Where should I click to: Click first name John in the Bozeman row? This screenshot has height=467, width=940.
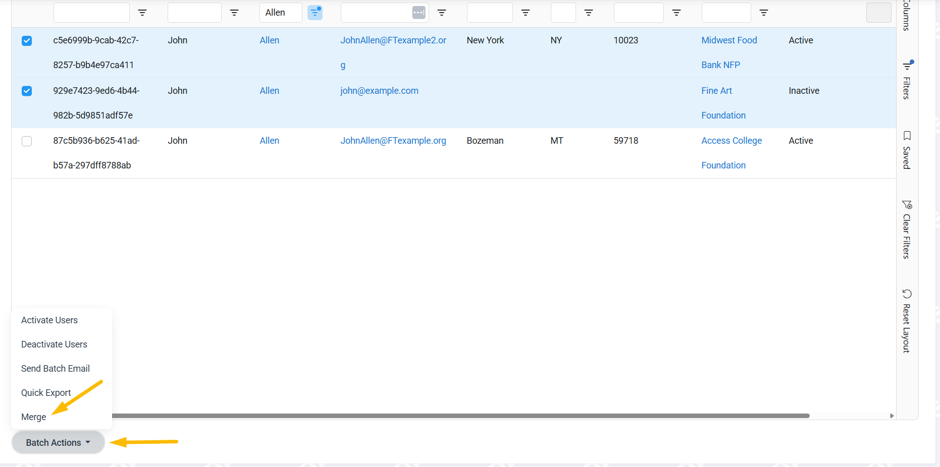178,141
